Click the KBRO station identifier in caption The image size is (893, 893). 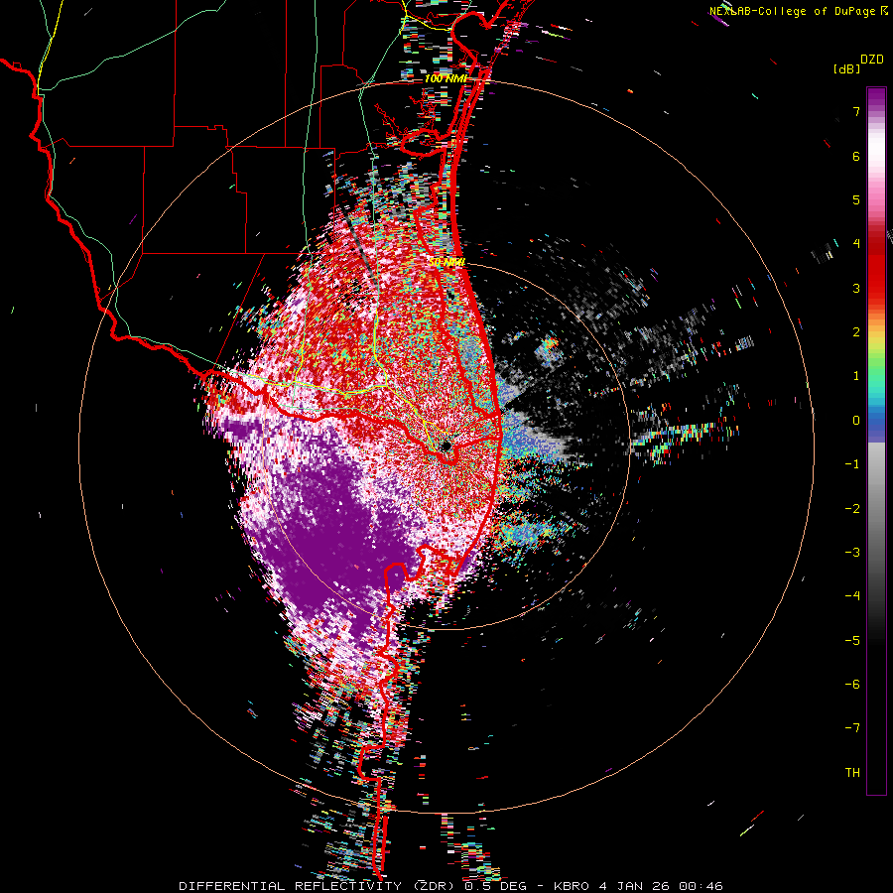pos(574,886)
